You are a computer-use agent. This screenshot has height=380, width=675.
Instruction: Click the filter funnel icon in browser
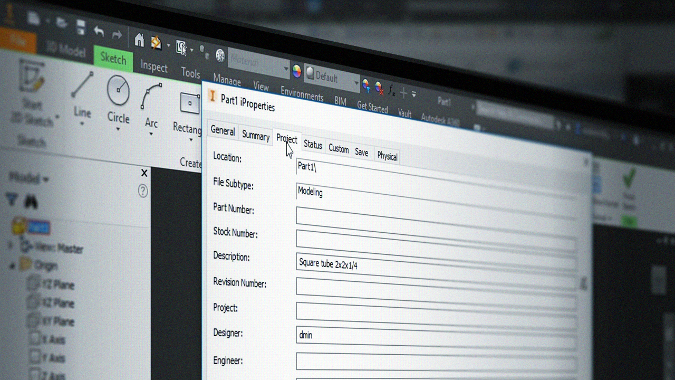12,199
